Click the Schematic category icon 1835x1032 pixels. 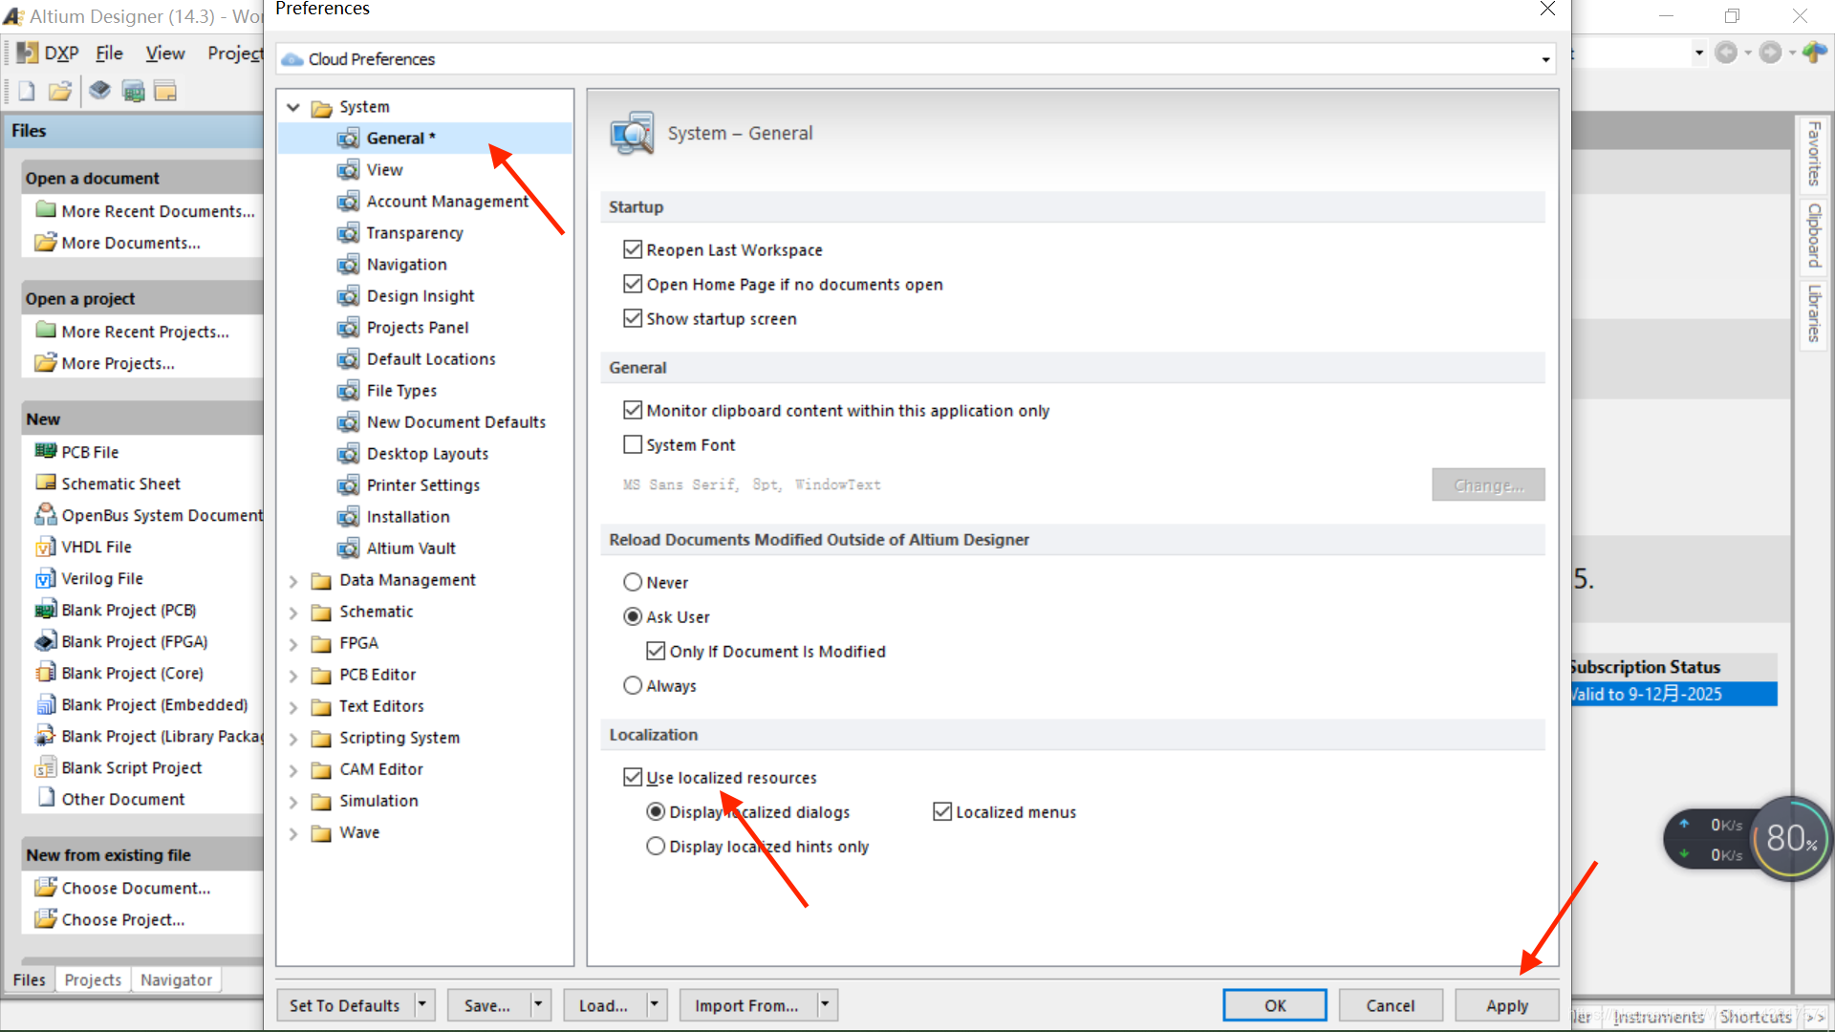pos(323,612)
